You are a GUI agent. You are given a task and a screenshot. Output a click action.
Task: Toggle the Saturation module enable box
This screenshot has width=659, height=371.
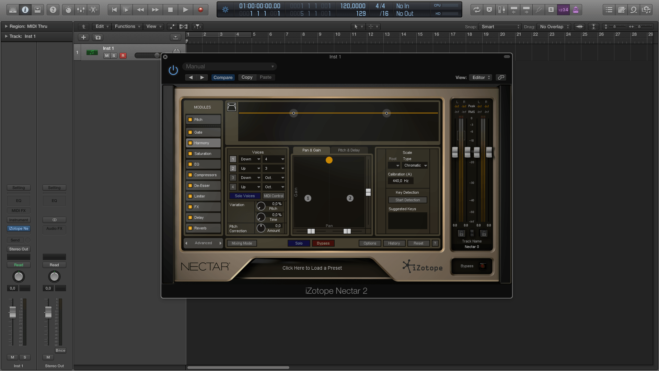pyautogui.click(x=190, y=154)
